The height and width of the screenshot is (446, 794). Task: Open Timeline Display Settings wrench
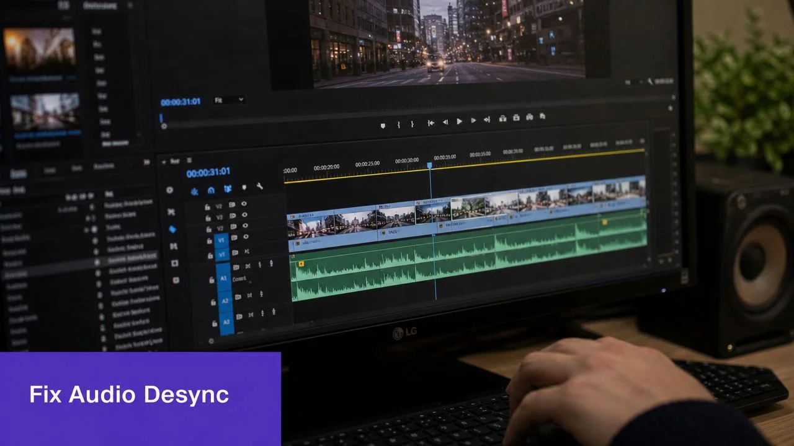click(260, 186)
